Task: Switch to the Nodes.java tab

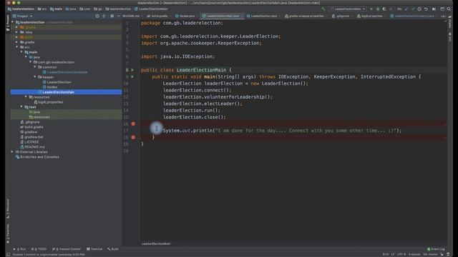Action: [185, 16]
